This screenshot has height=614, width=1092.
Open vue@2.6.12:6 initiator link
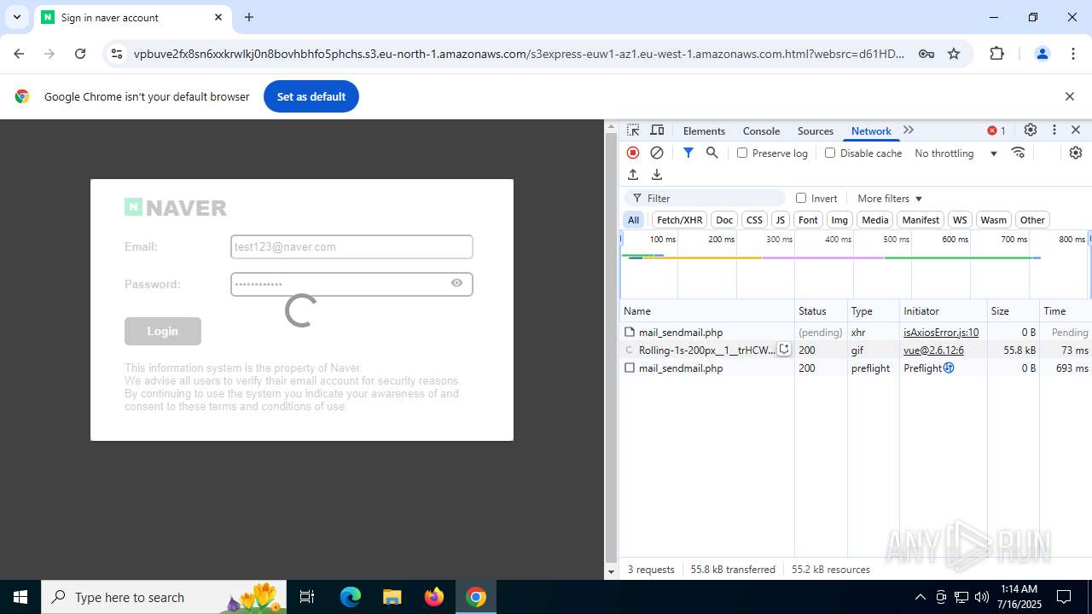click(x=933, y=350)
